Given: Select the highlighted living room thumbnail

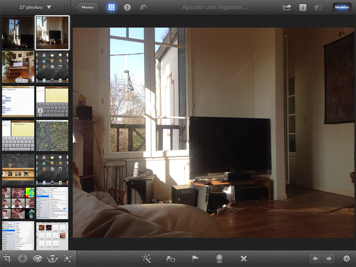Looking at the screenshot, I should click(52, 33).
